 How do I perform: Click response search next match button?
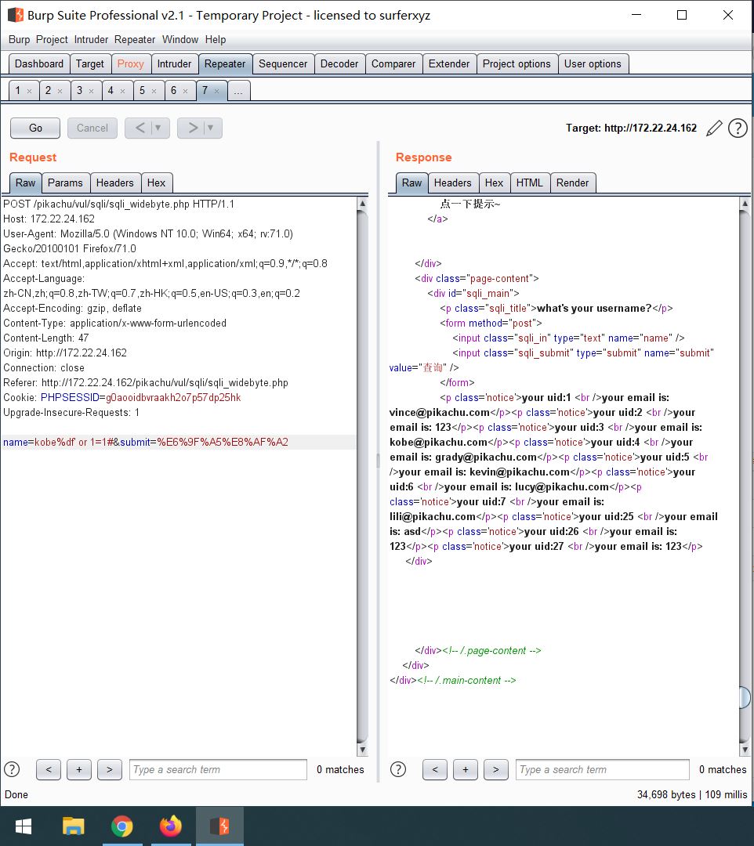pyautogui.click(x=496, y=769)
